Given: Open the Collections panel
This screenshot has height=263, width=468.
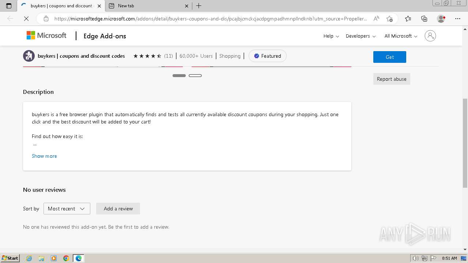Looking at the screenshot, I should click(424, 19).
